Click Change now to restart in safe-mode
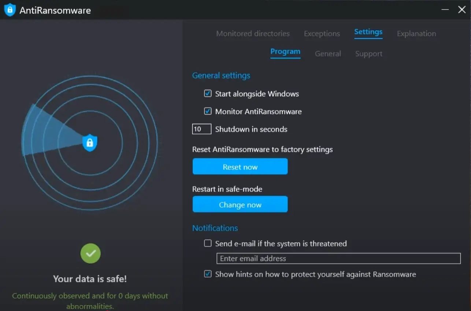Screen dimensions: 471x311 pos(240,205)
